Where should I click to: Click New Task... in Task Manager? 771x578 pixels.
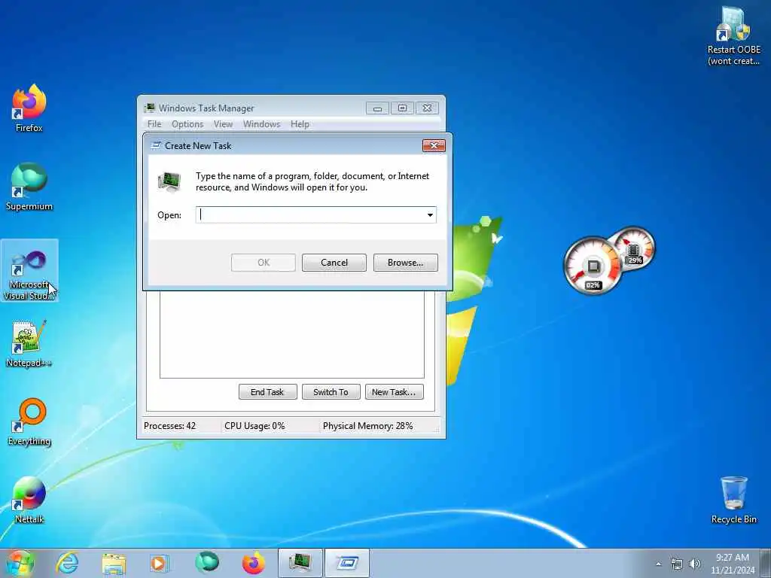394,391
